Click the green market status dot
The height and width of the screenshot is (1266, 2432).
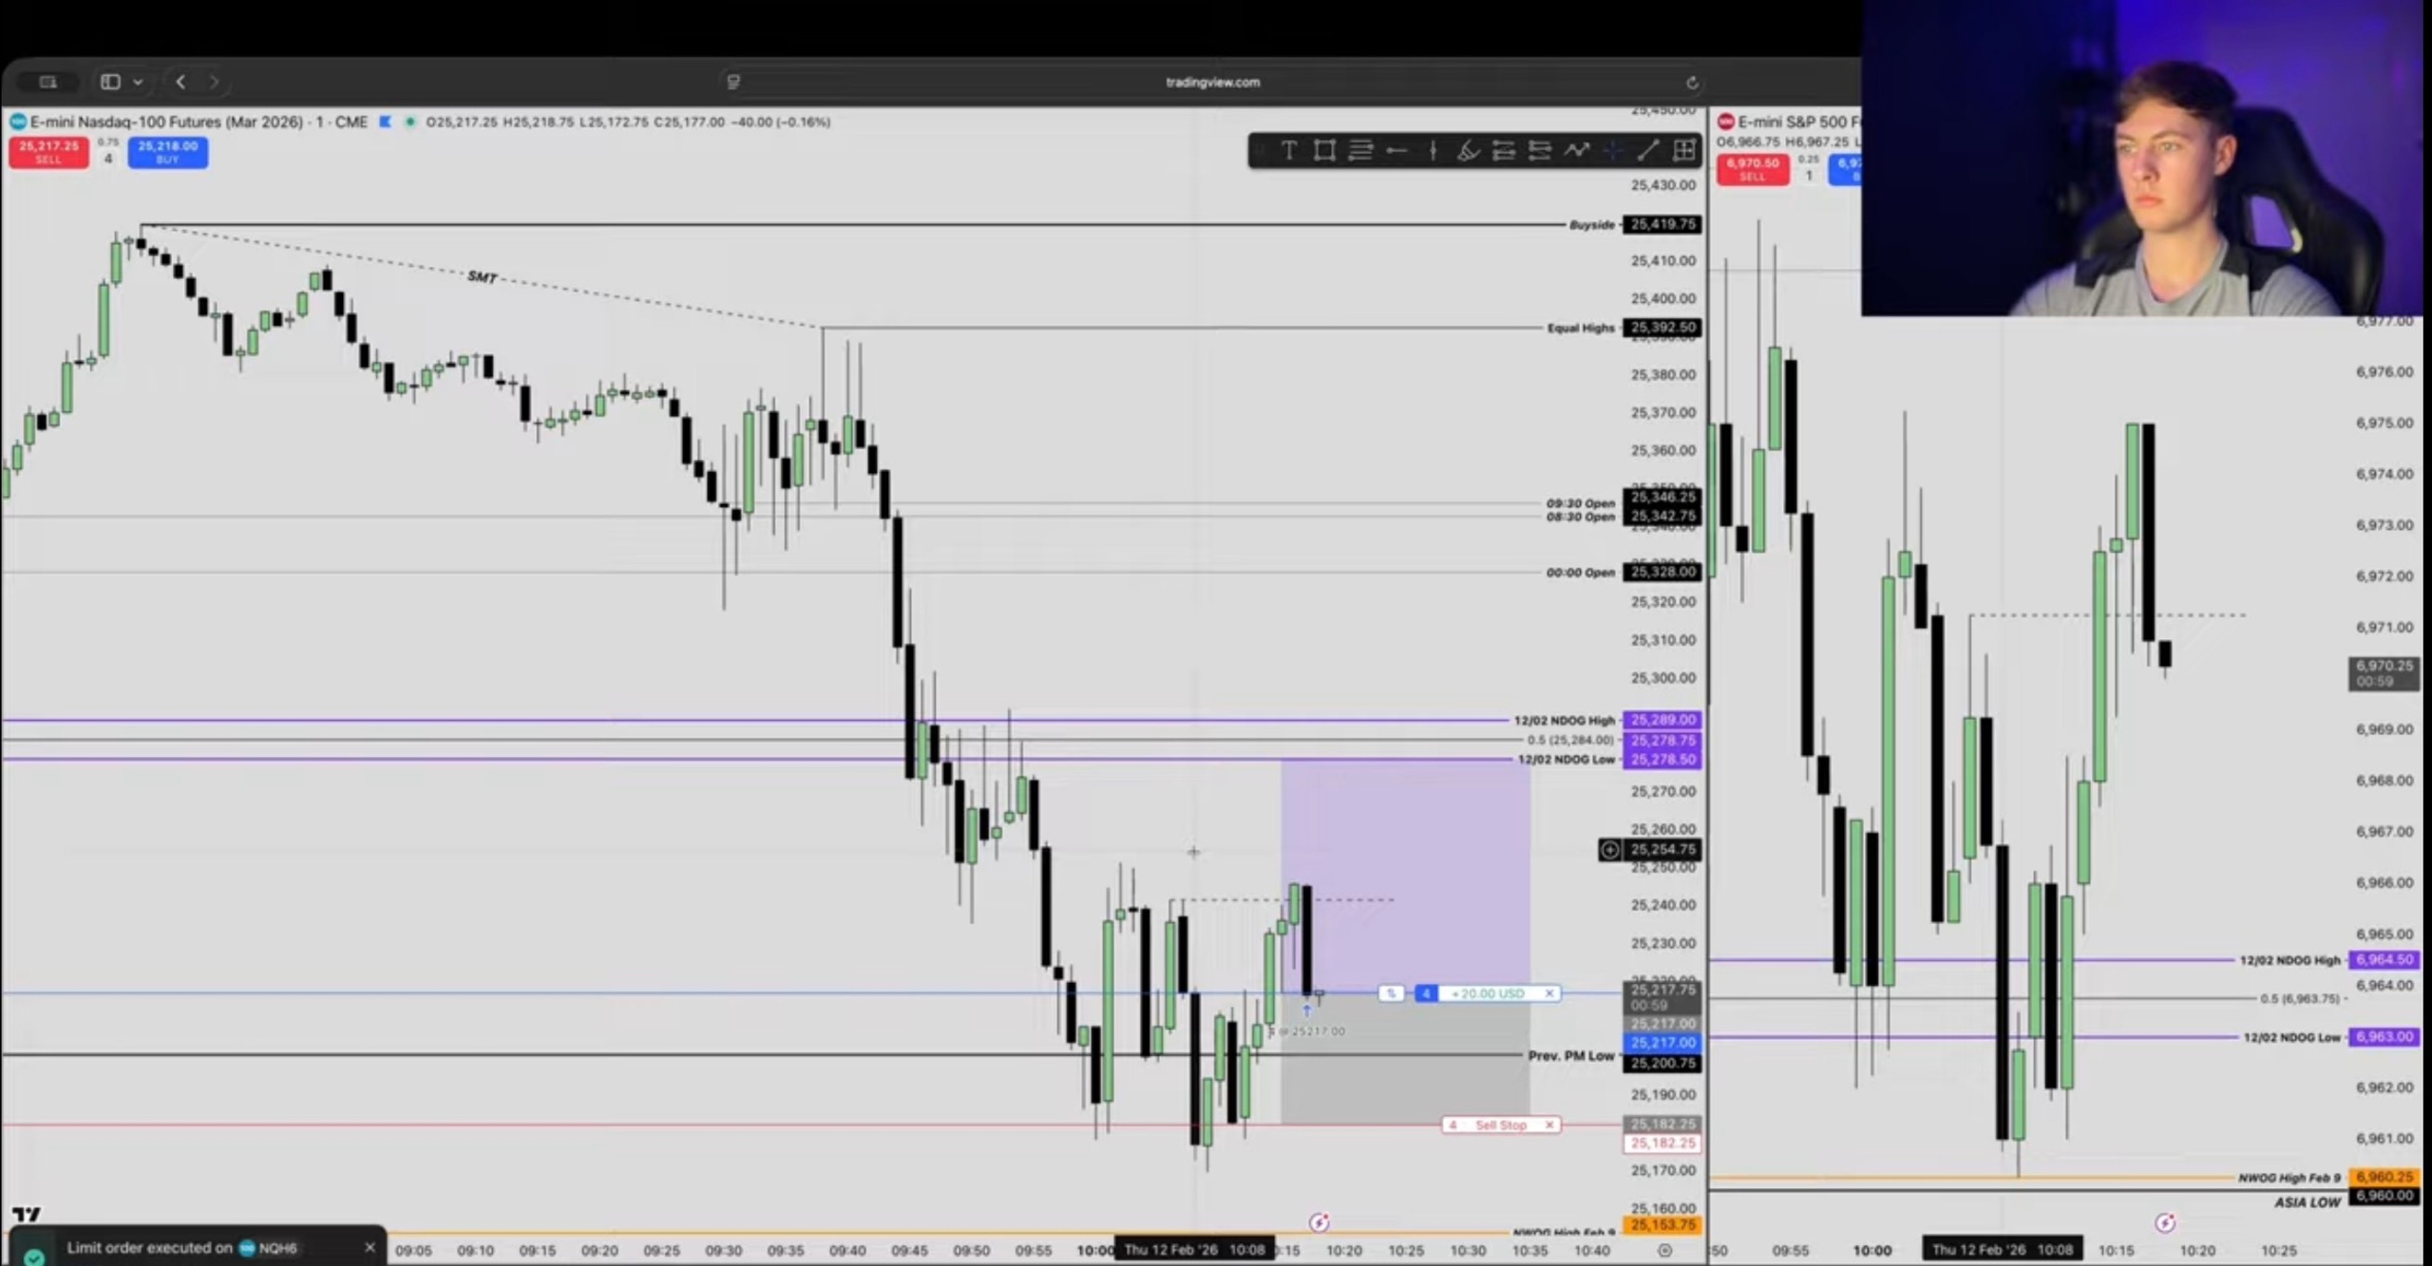409,122
